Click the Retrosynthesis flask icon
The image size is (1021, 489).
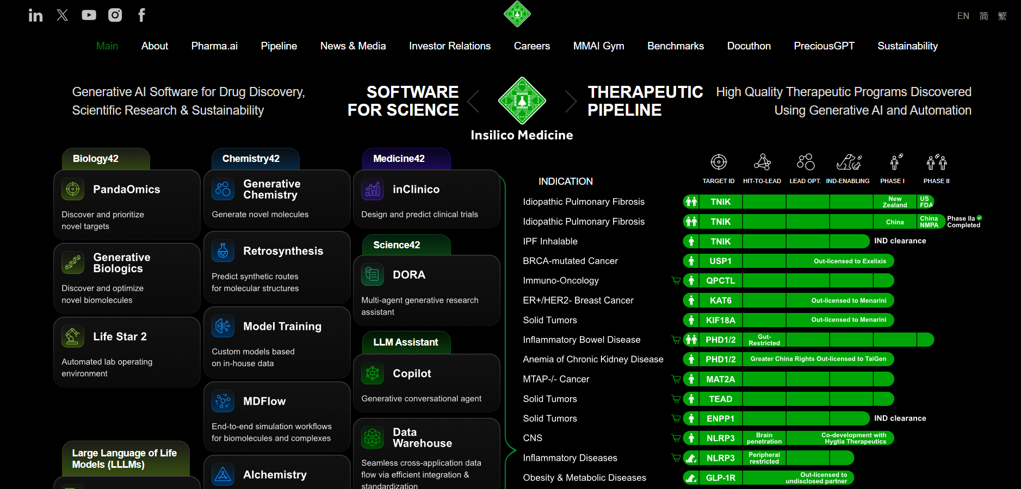point(223,250)
